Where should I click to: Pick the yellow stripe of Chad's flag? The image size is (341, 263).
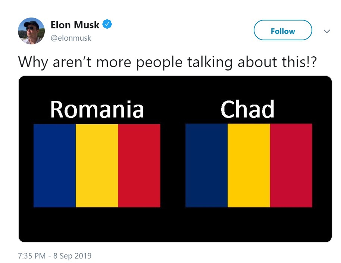(x=249, y=166)
